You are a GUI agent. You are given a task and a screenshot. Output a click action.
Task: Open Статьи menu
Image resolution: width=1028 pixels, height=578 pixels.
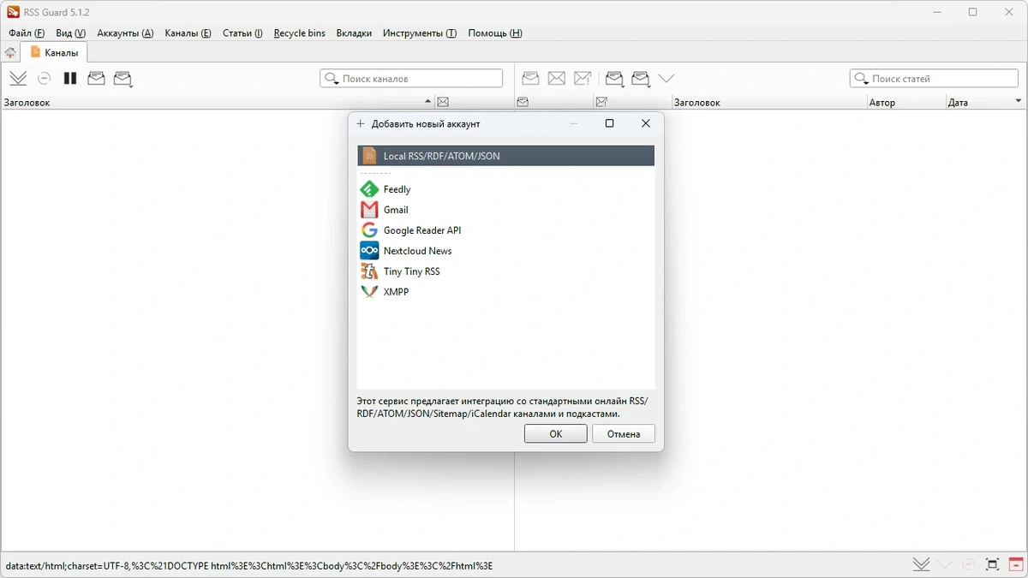pos(242,33)
